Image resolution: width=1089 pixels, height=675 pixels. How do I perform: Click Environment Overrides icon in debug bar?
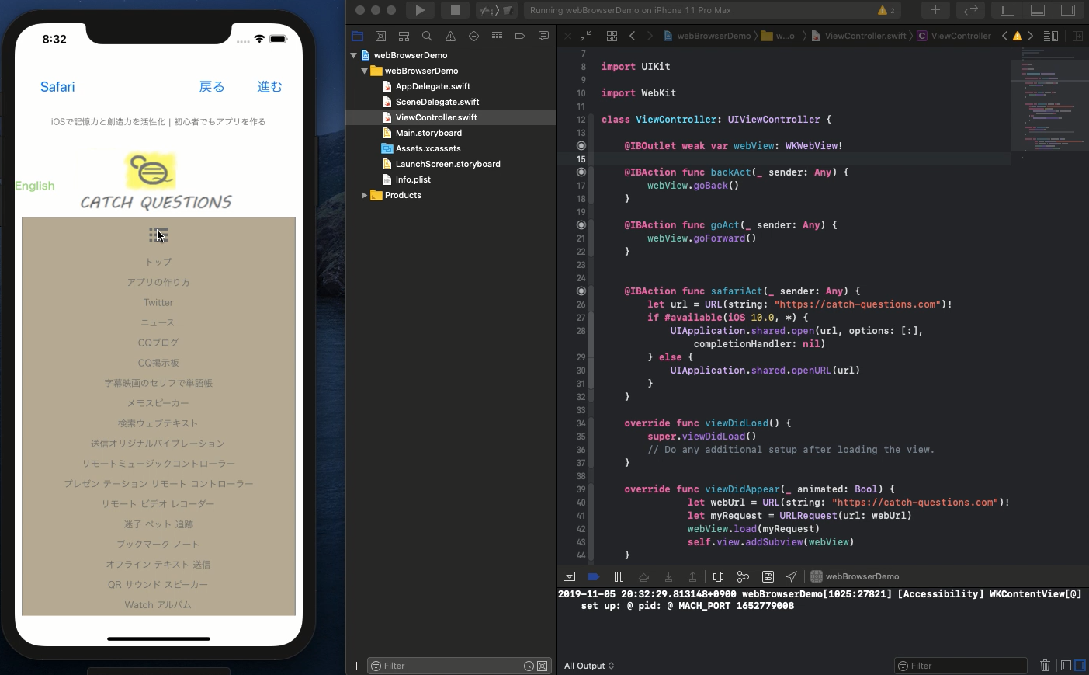click(768, 576)
